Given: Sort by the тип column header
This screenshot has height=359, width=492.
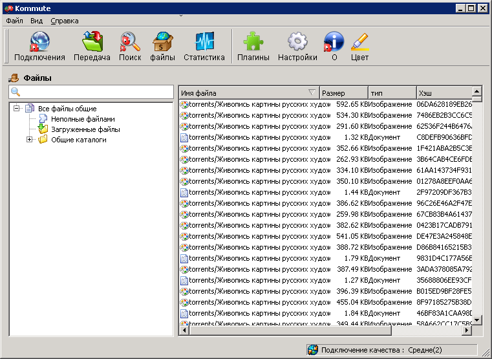Looking at the screenshot, I should 392,93.
